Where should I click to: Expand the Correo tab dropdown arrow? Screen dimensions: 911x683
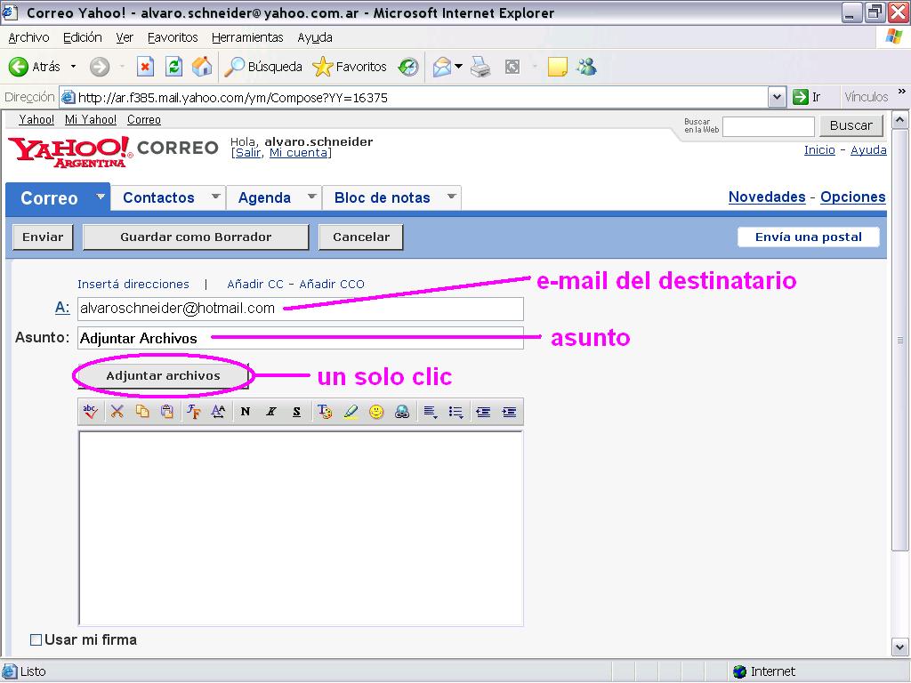click(x=101, y=197)
